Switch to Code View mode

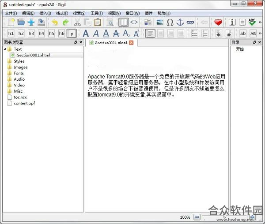click(x=134, y=22)
